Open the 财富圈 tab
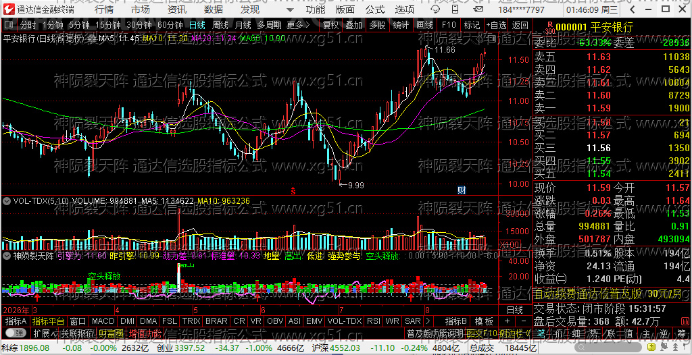 point(111,333)
